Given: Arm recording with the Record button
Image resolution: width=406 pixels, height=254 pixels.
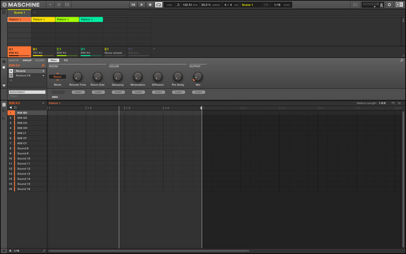Looking at the screenshot, I should (x=150, y=5).
